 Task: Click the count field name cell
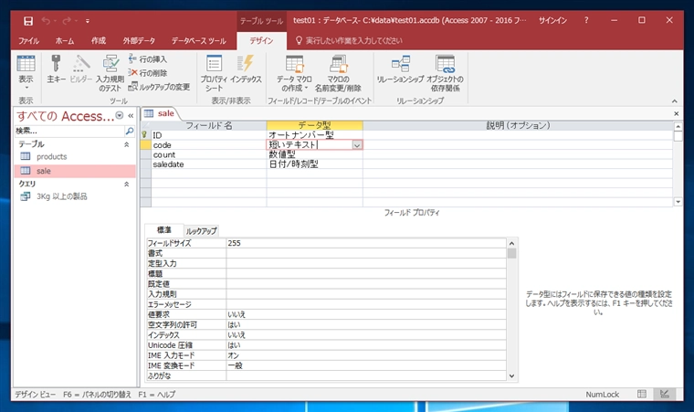pyautogui.click(x=209, y=154)
